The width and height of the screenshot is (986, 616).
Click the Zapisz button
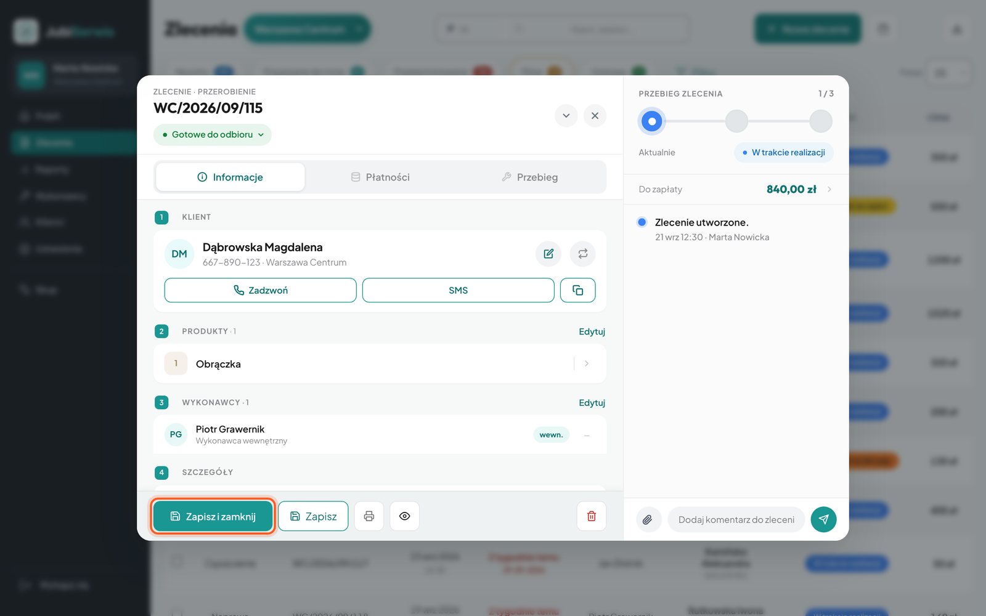point(313,516)
